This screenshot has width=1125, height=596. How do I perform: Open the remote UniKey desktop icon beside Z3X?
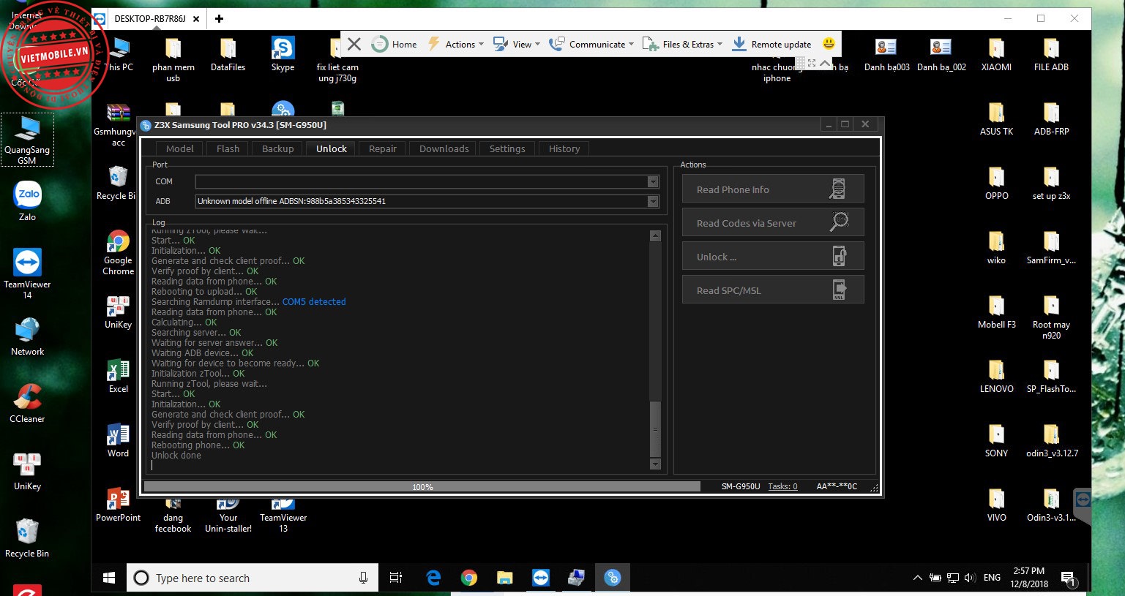pos(118,312)
